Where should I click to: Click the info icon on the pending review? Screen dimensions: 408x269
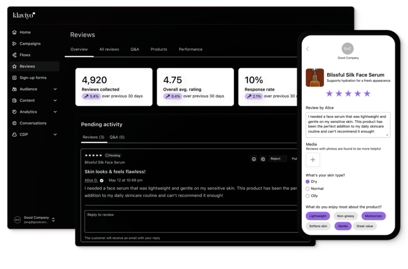pos(254,159)
